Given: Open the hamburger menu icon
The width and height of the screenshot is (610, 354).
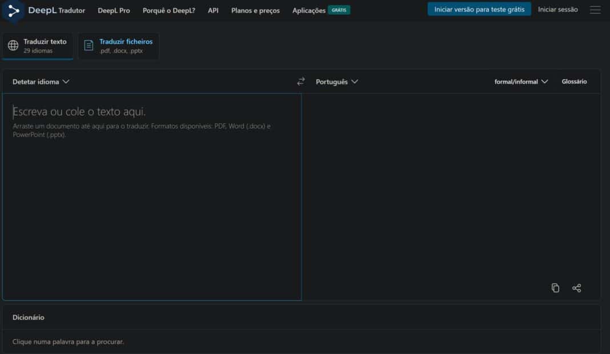Looking at the screenshot, I should pyautogui.click(x=595, y=10).
